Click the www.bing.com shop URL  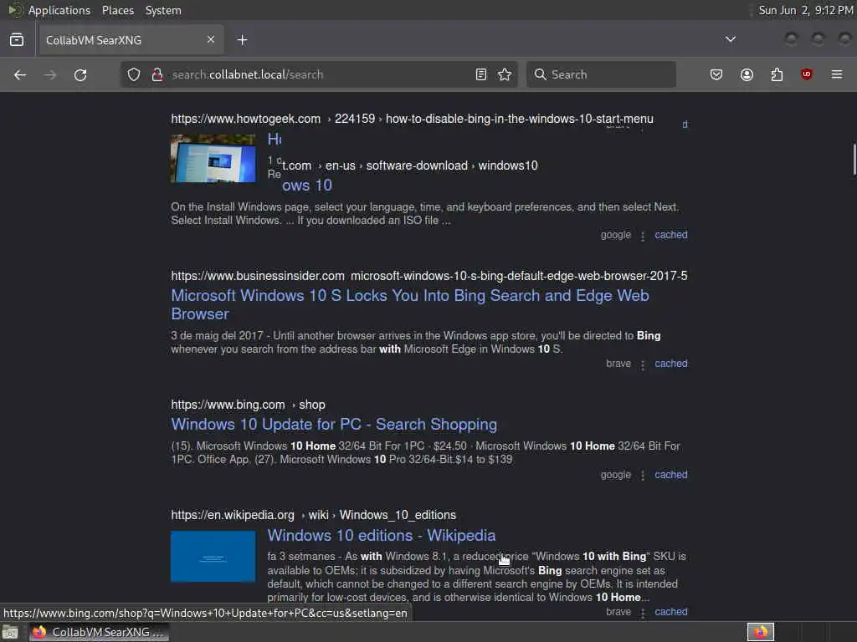248,405
